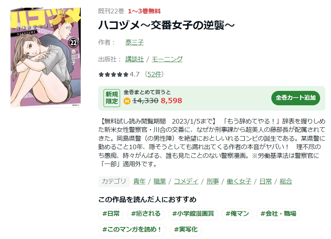This screenshot has width=331, height=239.
Task: Click the orange M point coin icon
Action: (127, 101)
